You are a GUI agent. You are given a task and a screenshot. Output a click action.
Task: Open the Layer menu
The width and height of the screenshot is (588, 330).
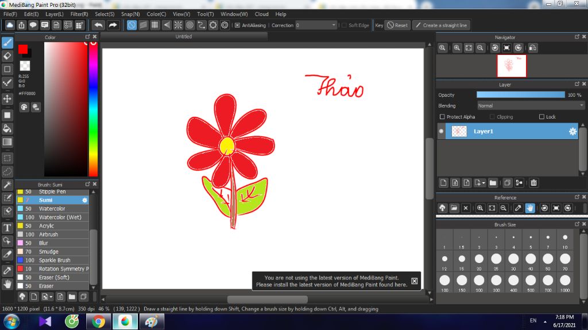pos(55,14)
